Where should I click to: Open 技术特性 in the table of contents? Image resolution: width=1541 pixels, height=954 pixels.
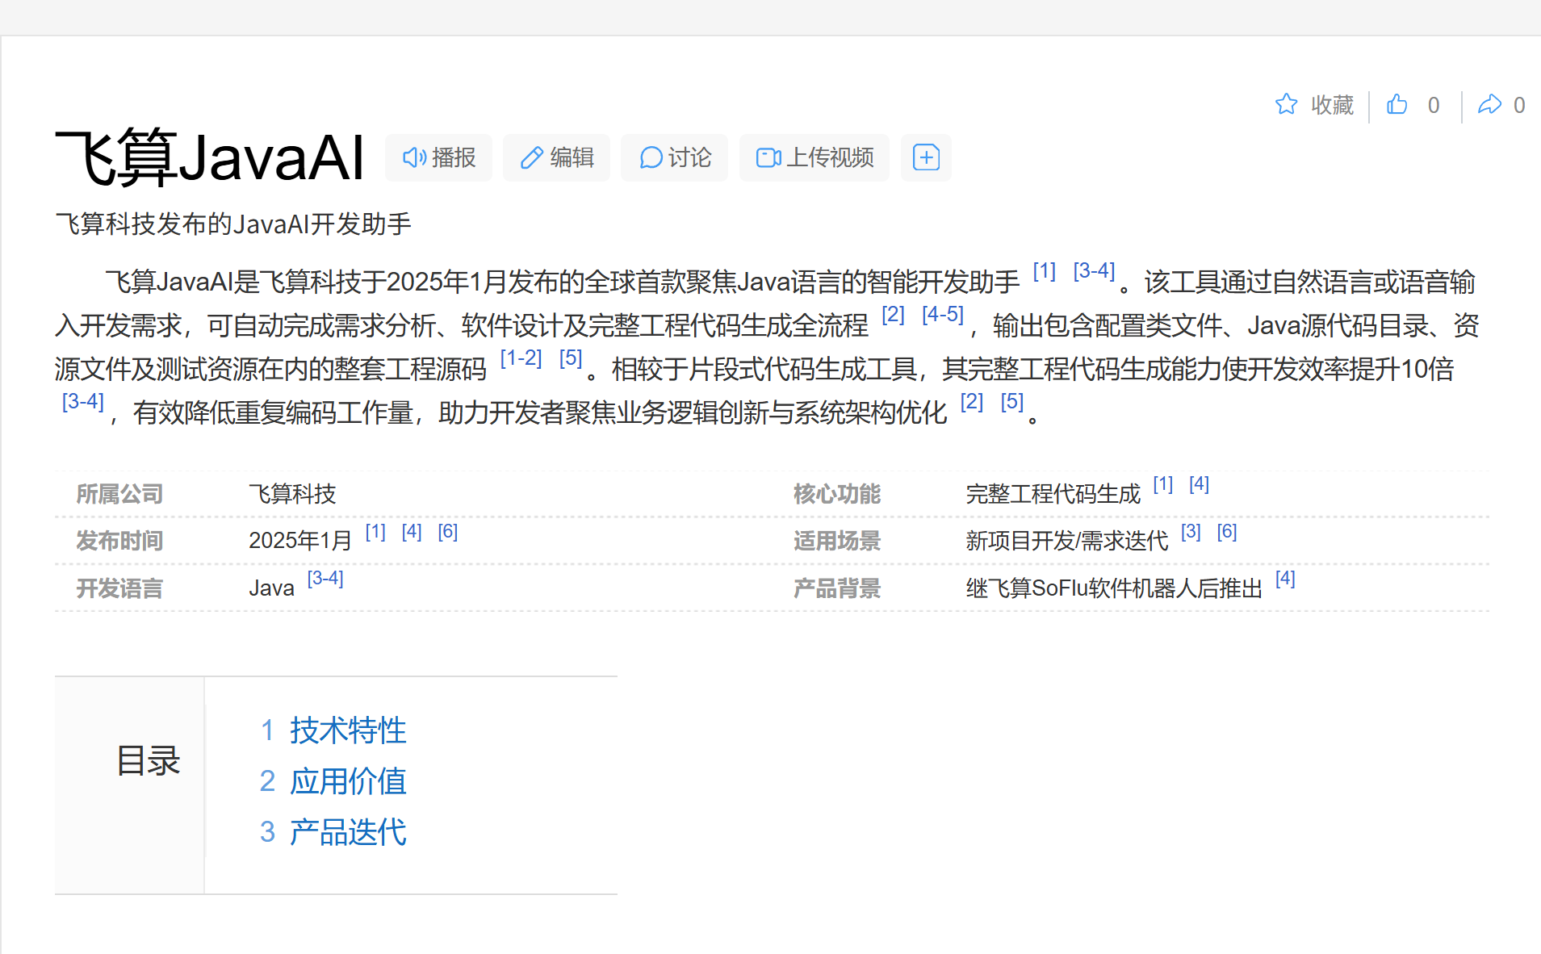348,730
